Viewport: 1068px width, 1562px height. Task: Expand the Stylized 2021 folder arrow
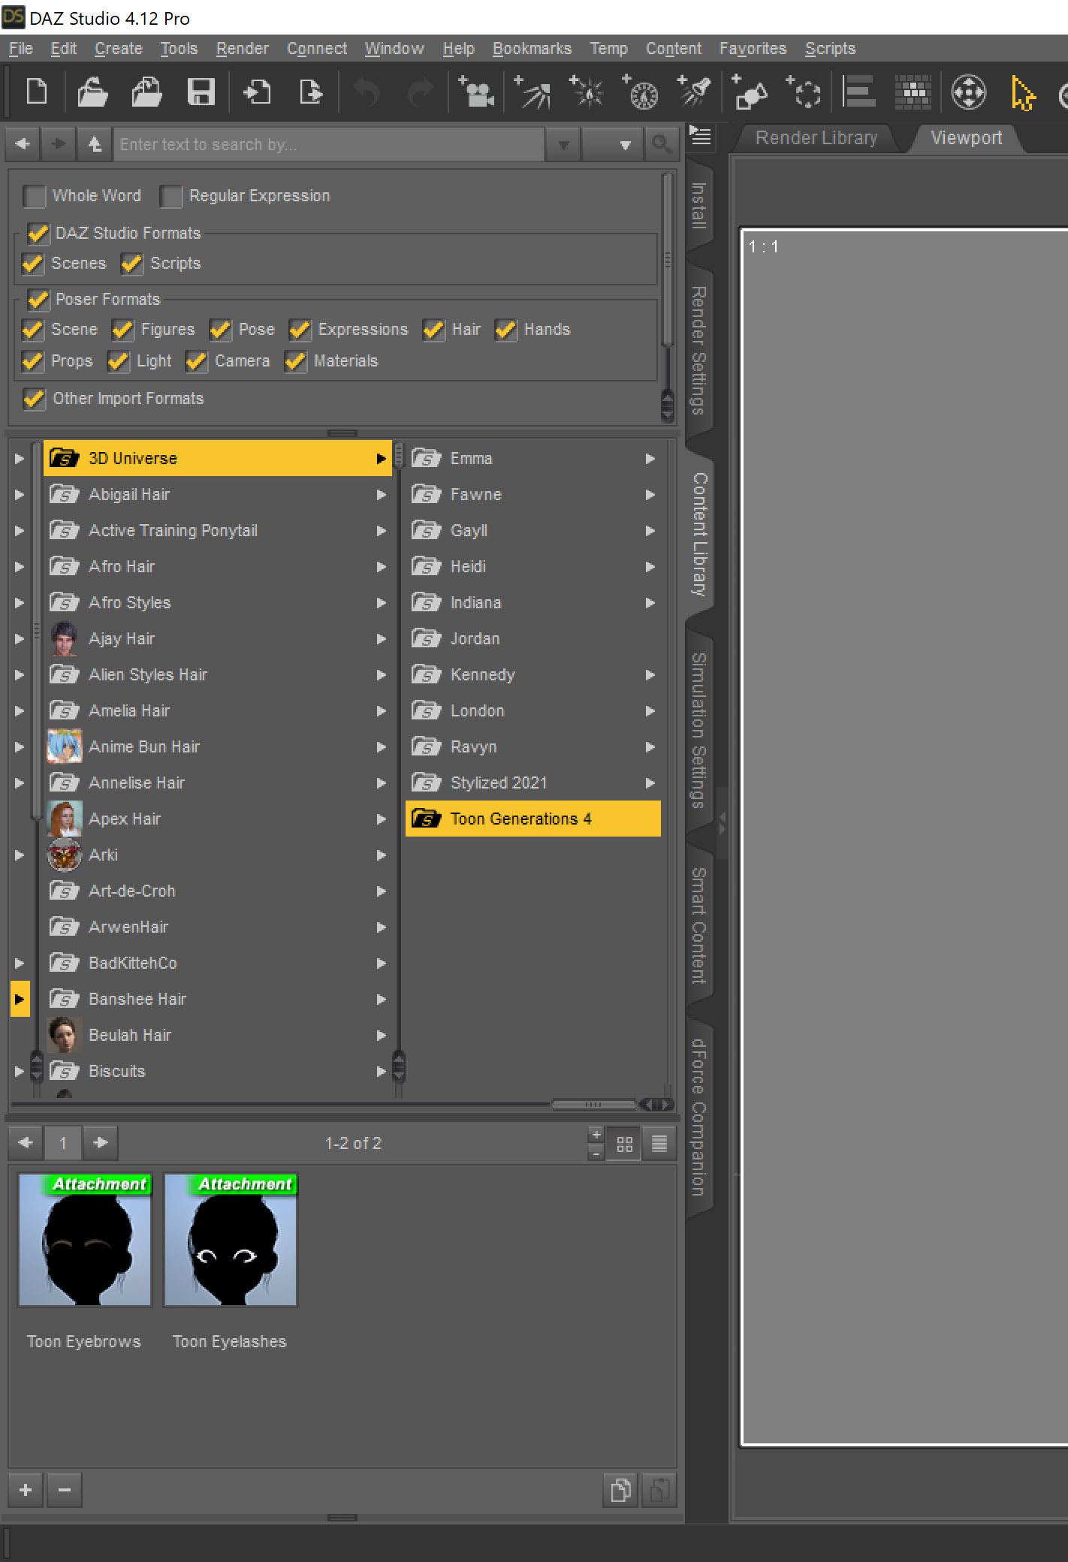650,783
